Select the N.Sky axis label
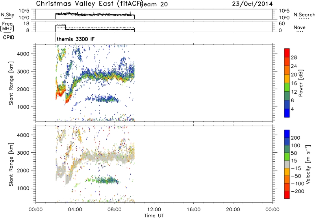Viewport: 315px width, 218px height. (x=7, y=15)
